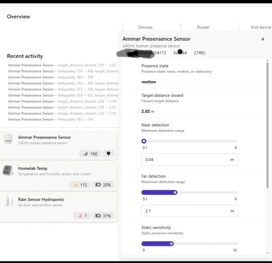Click the '2.02 m' target distance value
272x263 pixels.
(148, 111)
